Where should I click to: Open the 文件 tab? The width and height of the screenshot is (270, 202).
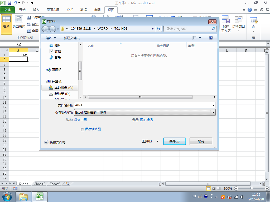(7, 10)
